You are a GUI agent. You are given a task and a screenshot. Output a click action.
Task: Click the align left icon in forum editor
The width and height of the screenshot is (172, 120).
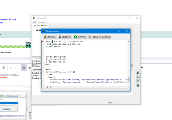click(24, 68)
